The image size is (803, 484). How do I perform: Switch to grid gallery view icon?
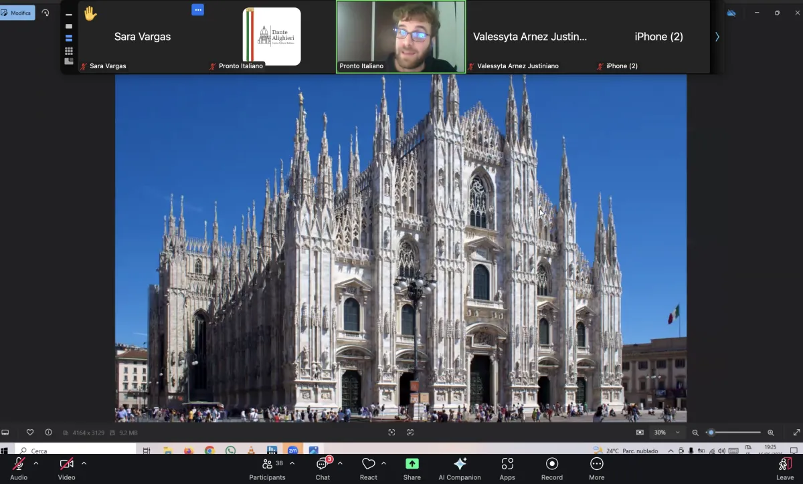69,51
